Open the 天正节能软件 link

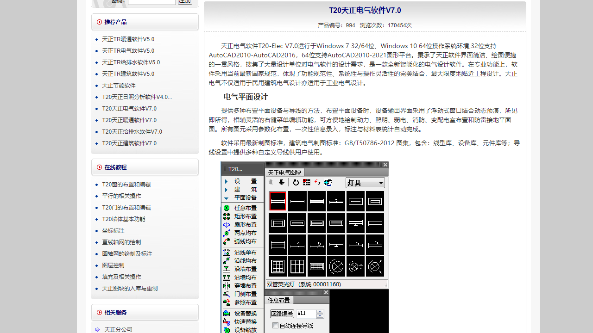[119, 86]
